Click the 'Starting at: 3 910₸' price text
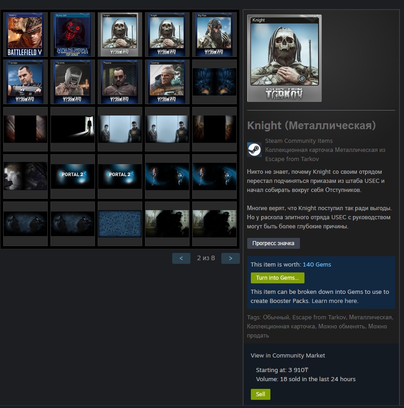404x408 pixels. click(282, 370)
